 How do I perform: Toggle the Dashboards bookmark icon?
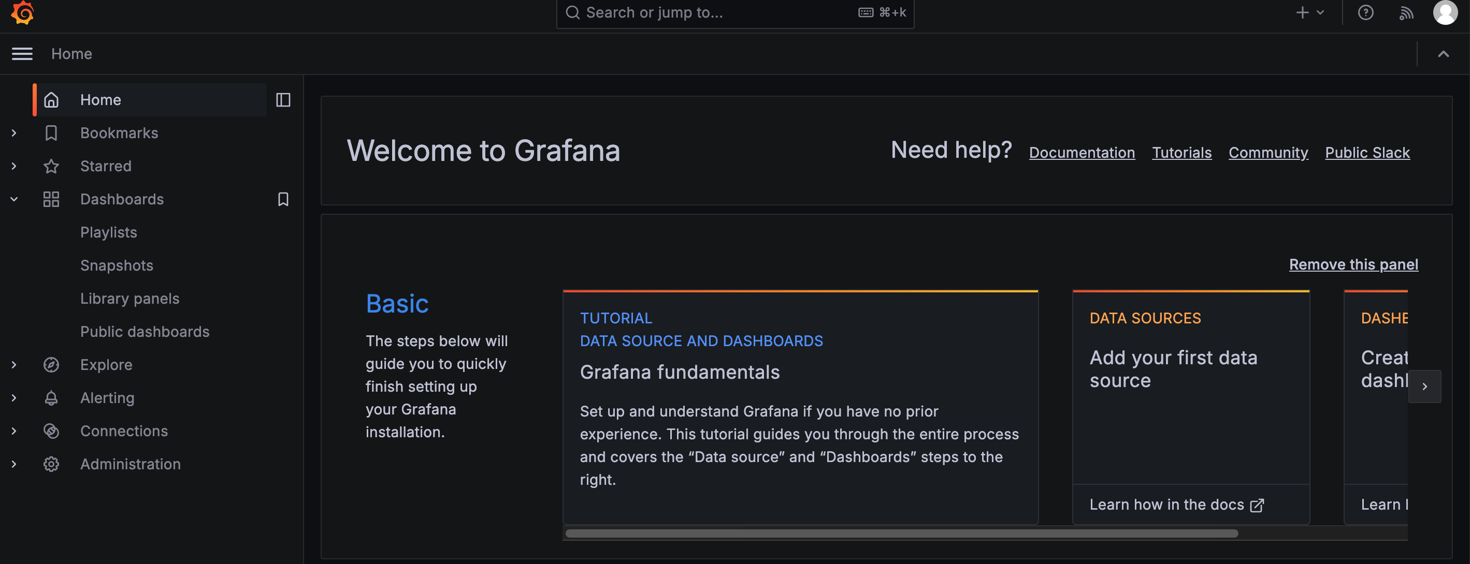tap(283, 199)
